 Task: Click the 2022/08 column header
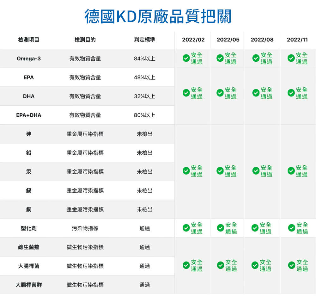tap(262, 40)
